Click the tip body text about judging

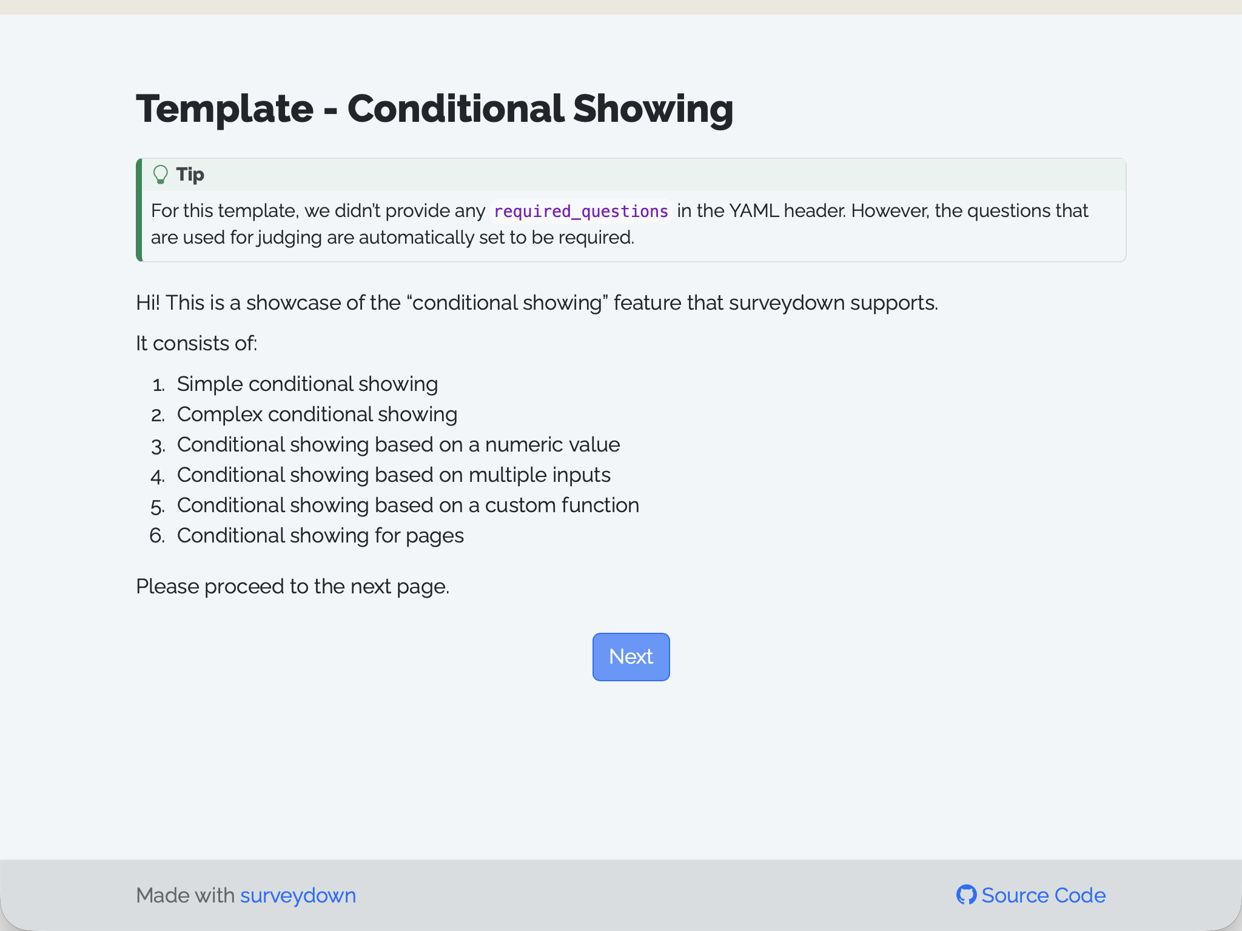pyautogui.click(x=619, y=224)
